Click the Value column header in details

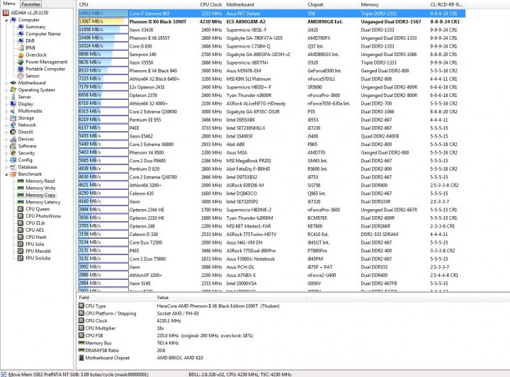click(x=230, y=298)
